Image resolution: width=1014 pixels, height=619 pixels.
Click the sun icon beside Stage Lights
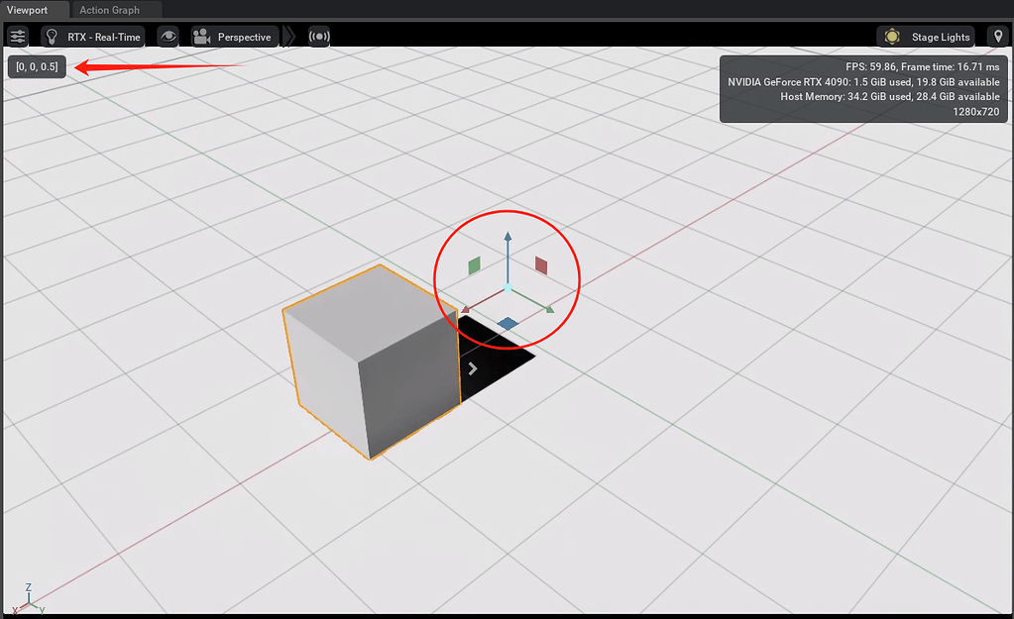point(892,36)
